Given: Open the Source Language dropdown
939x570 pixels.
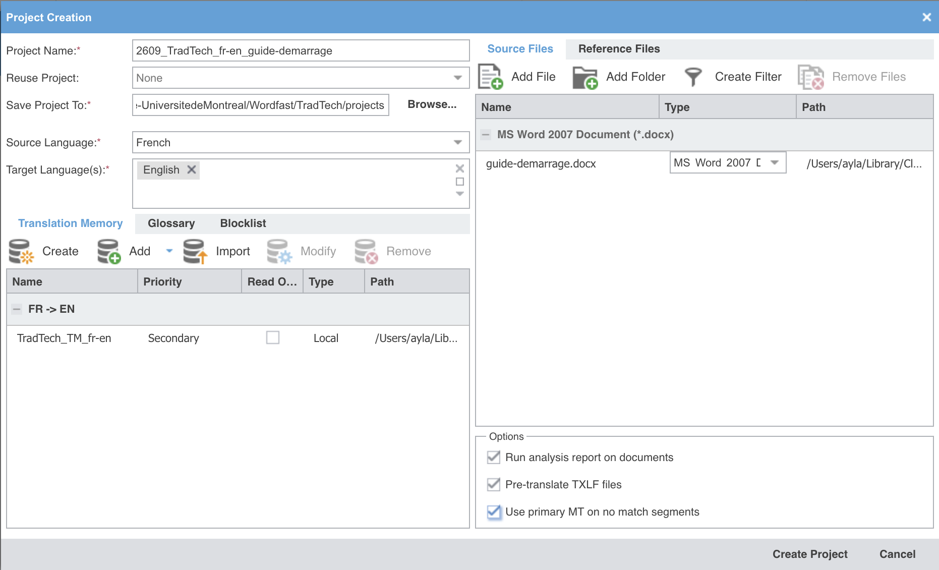Looking at the screenshot, I should click(x=458, y=142).
